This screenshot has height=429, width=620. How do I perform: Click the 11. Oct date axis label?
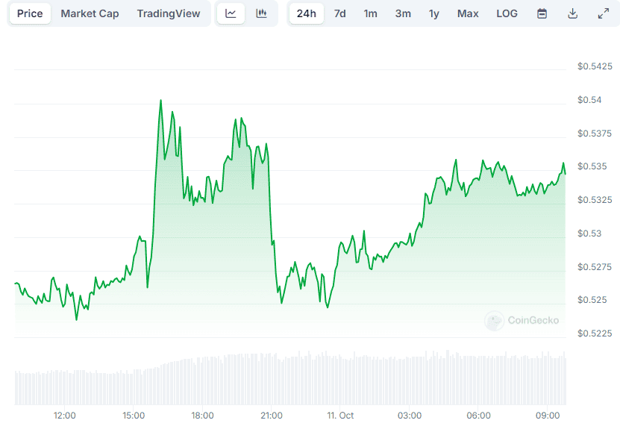tap(340, 416)
